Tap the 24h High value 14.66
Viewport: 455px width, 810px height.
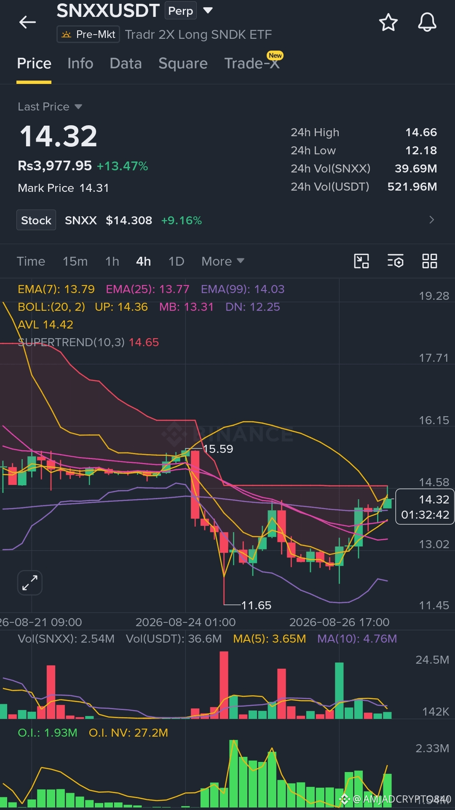tap(421, 132)
